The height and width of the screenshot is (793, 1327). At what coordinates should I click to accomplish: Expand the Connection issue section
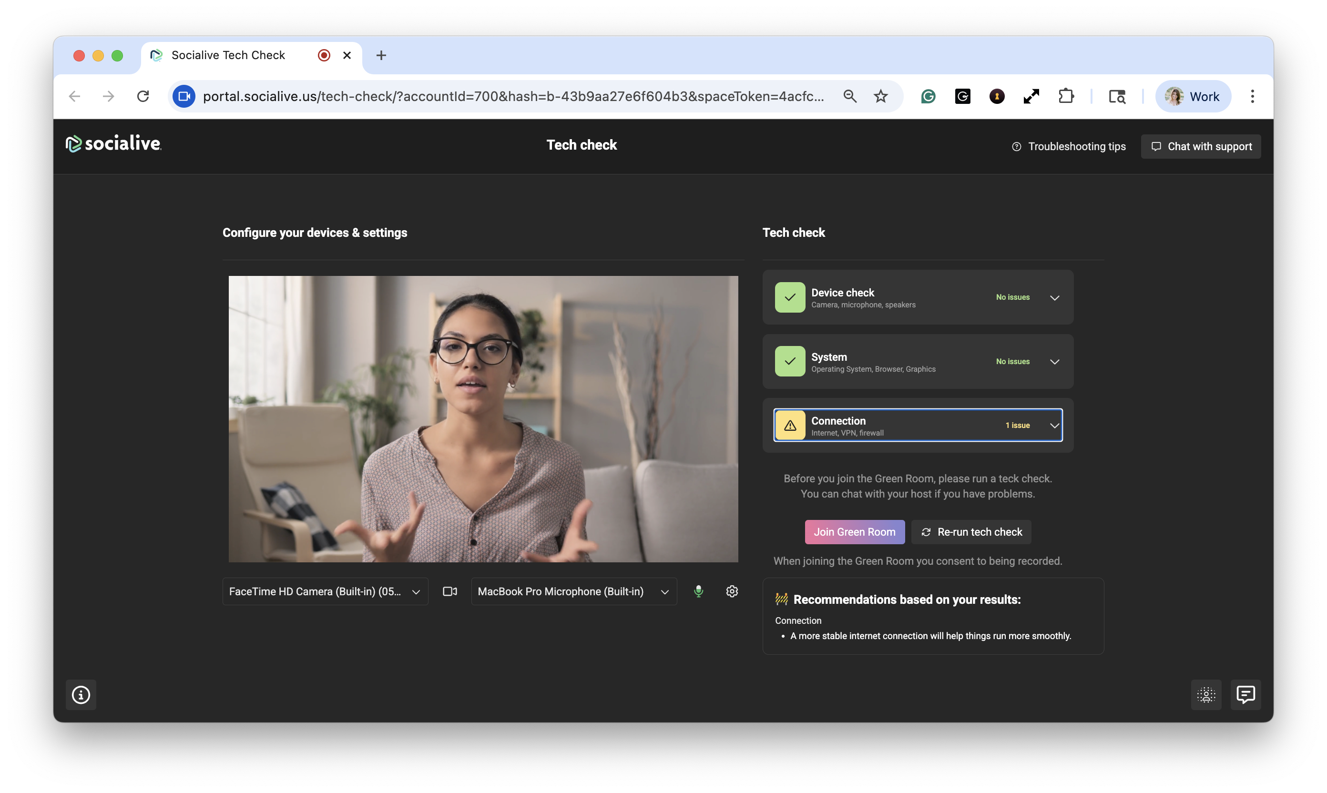click(1054, 426)
